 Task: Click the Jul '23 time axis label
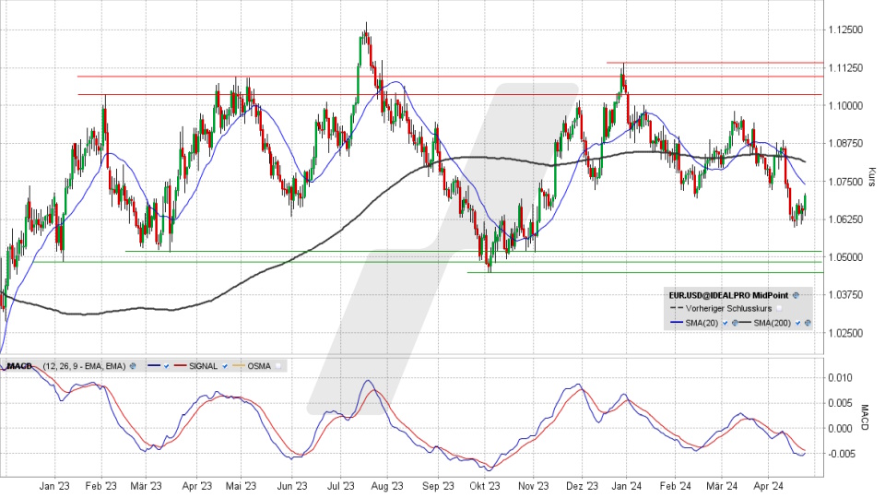341,486
